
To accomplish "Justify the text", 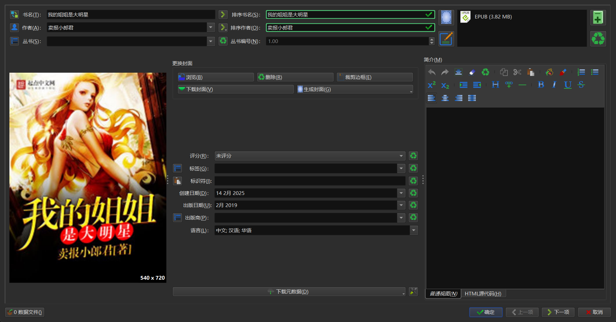I will [x=472, y=98].
